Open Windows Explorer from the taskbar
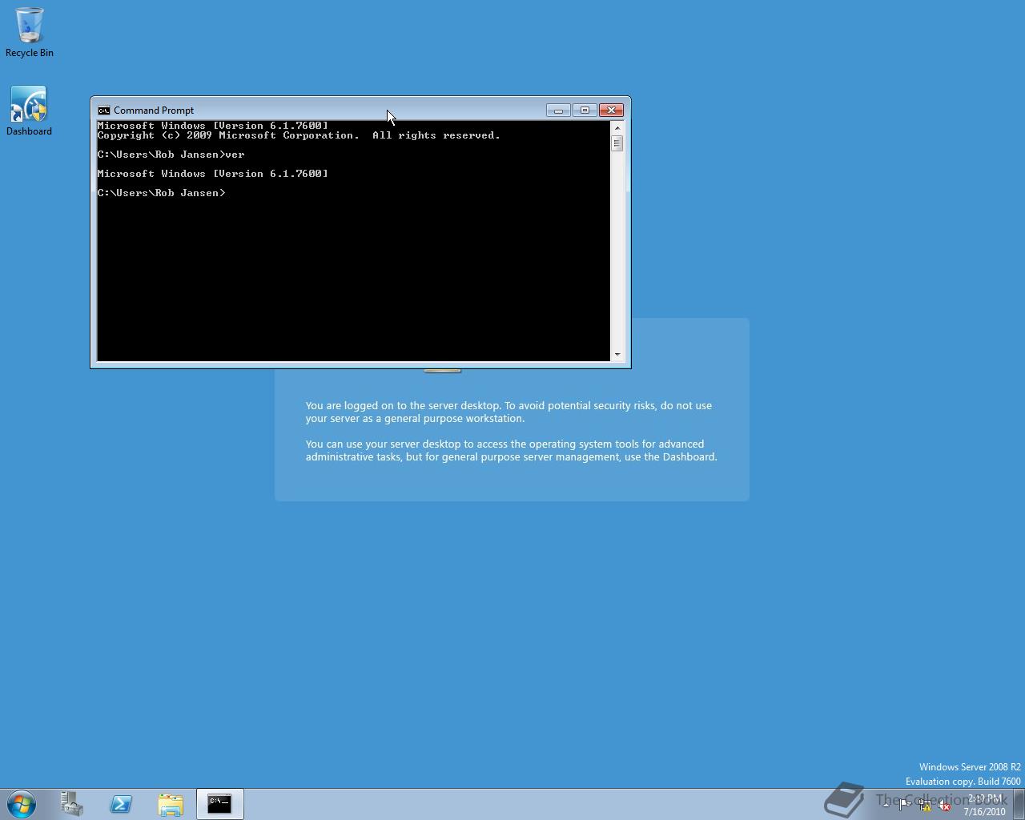The height and width of the screenshot is (820, 1025). (x=171, y=804)
